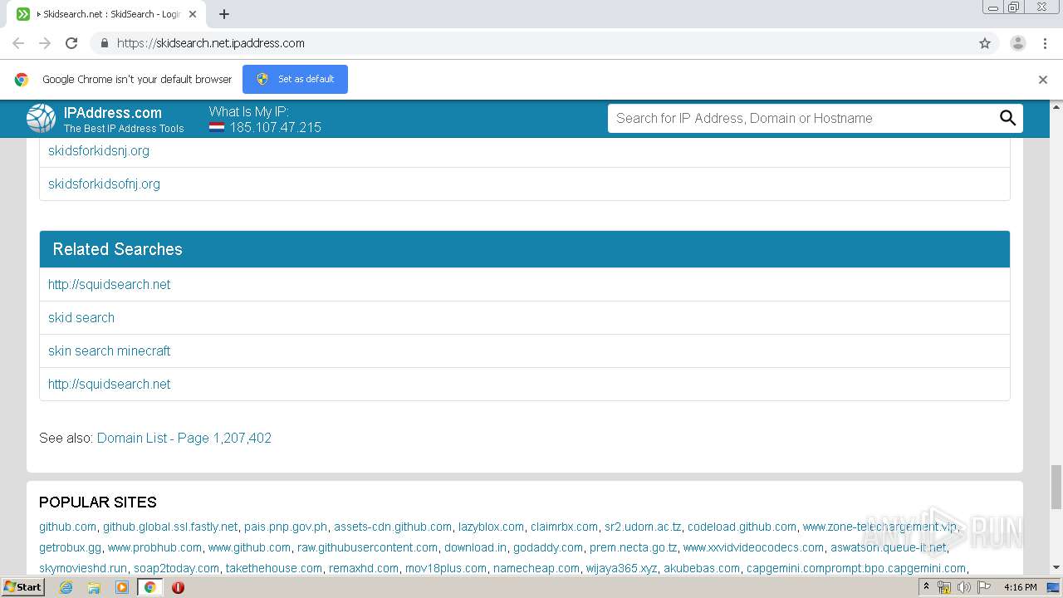Open the last http://squidsearch.net related search
Image resolution: width=1063 pixels, height=598 pixels.
click(x=109, y=384)
